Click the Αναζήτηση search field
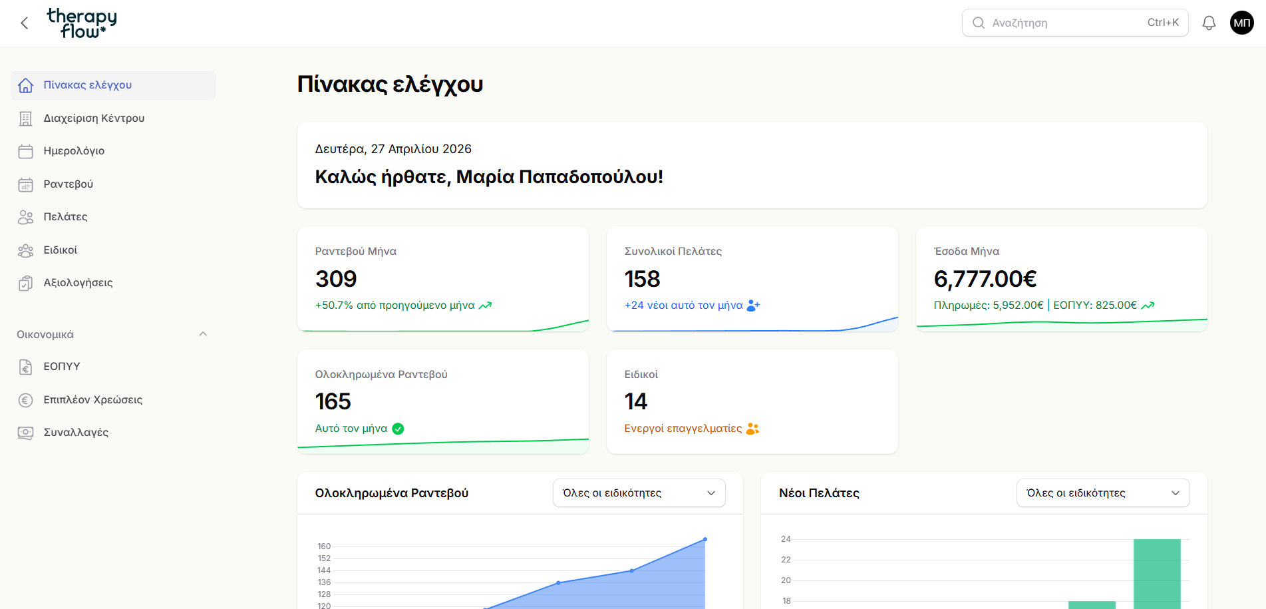Image resolution: width=1266 pixels, height=609 pixels. tap(1075, 23)
